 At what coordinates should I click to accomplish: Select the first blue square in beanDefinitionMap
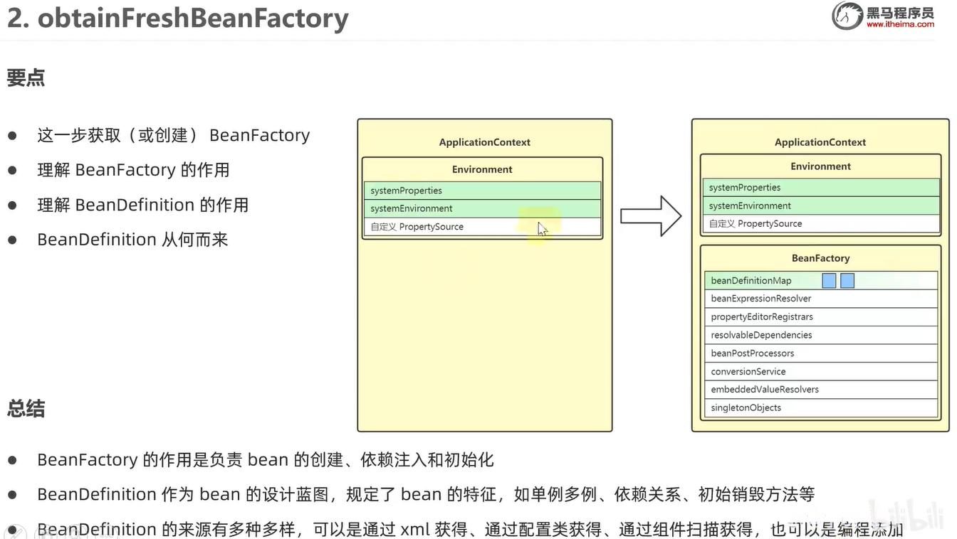click(829, 281)
